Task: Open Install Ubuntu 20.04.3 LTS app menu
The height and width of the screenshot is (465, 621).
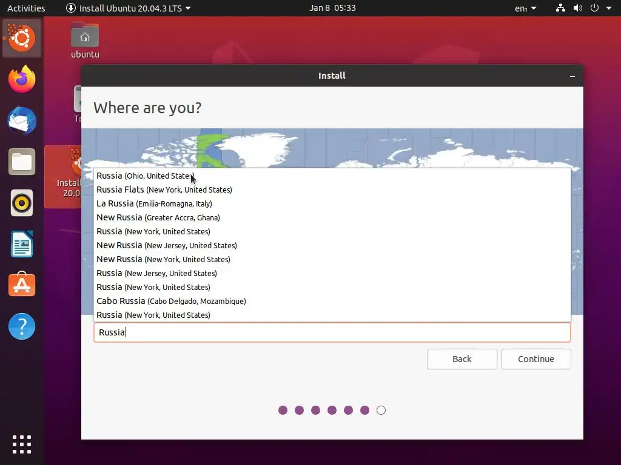Action: (129, 8)
